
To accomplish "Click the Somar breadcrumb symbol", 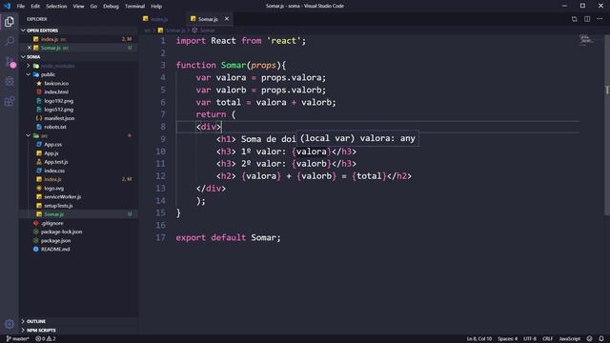I will [204, 30].
